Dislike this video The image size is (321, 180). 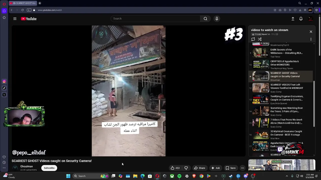[x=186, y=168]
